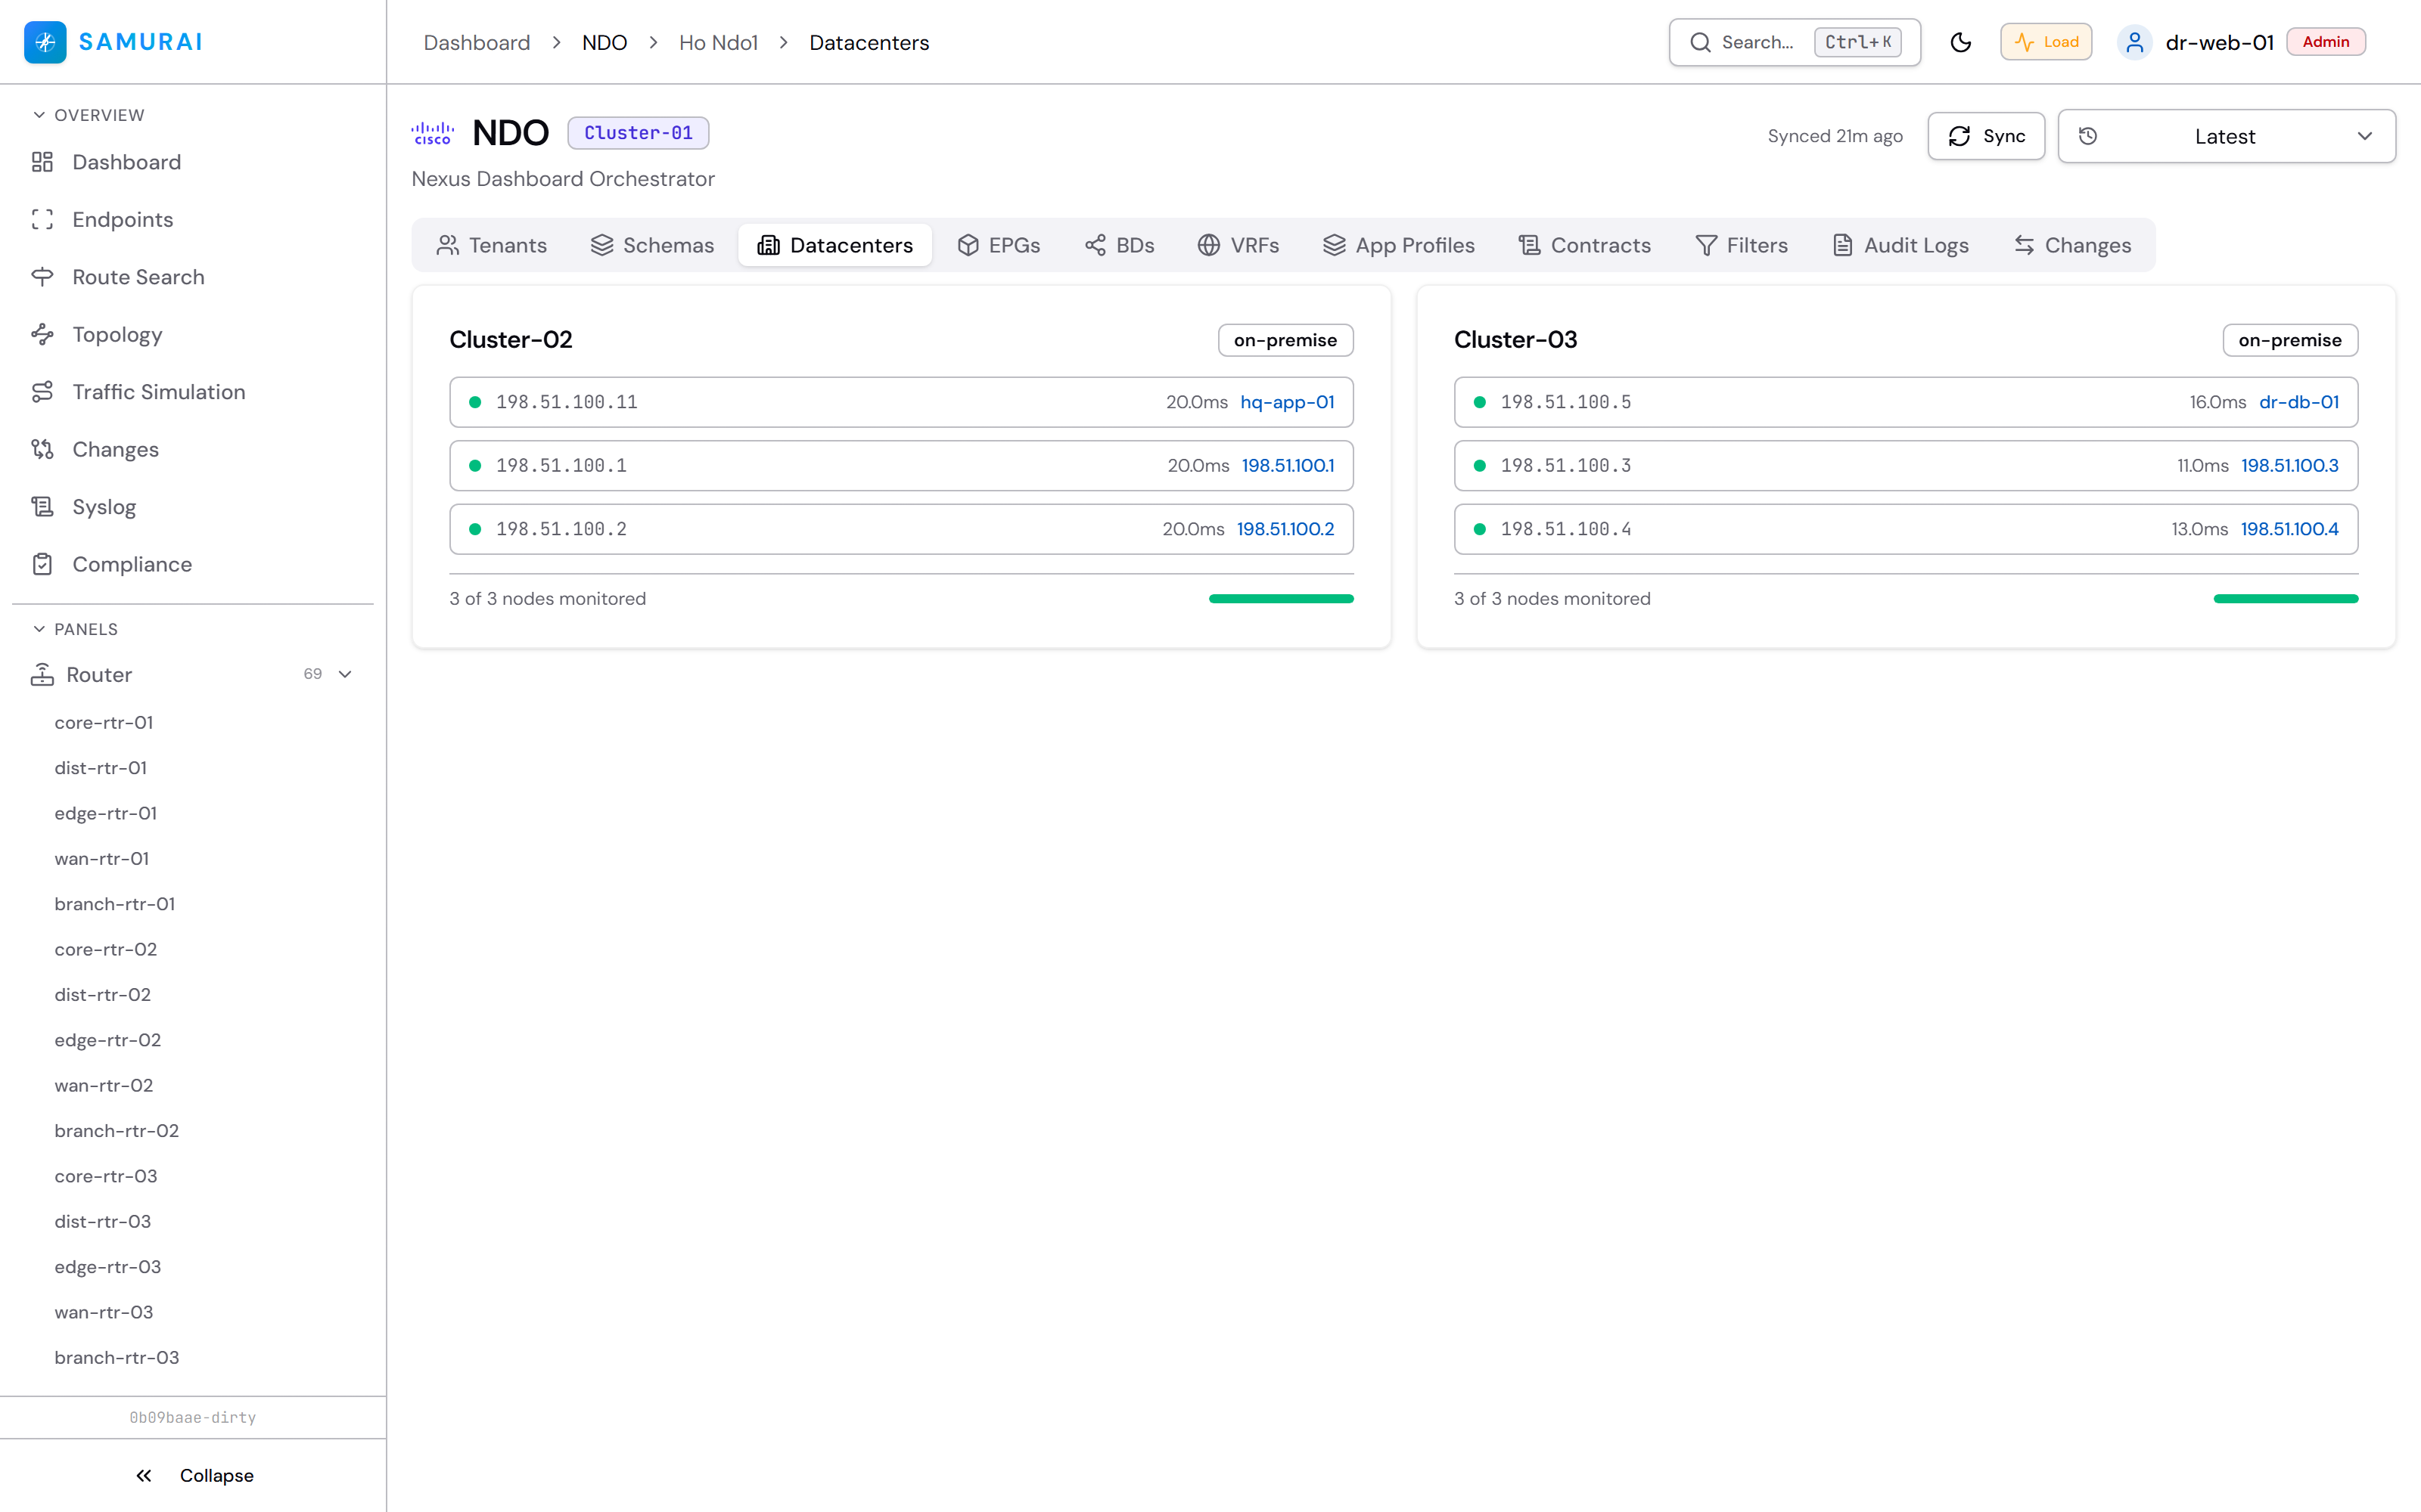The width and height of the screenshot is (2421, 1512).
Task: Collapse the PANELS section
Action: 75,629
